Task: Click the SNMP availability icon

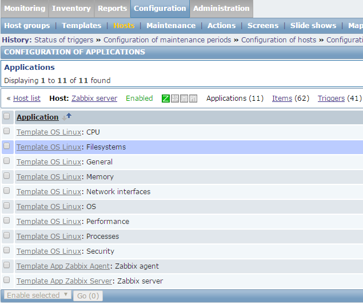Action: click(175, 99)
